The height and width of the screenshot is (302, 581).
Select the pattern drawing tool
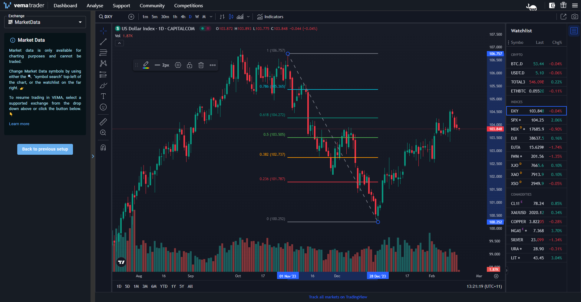click(x=103, y=63)
